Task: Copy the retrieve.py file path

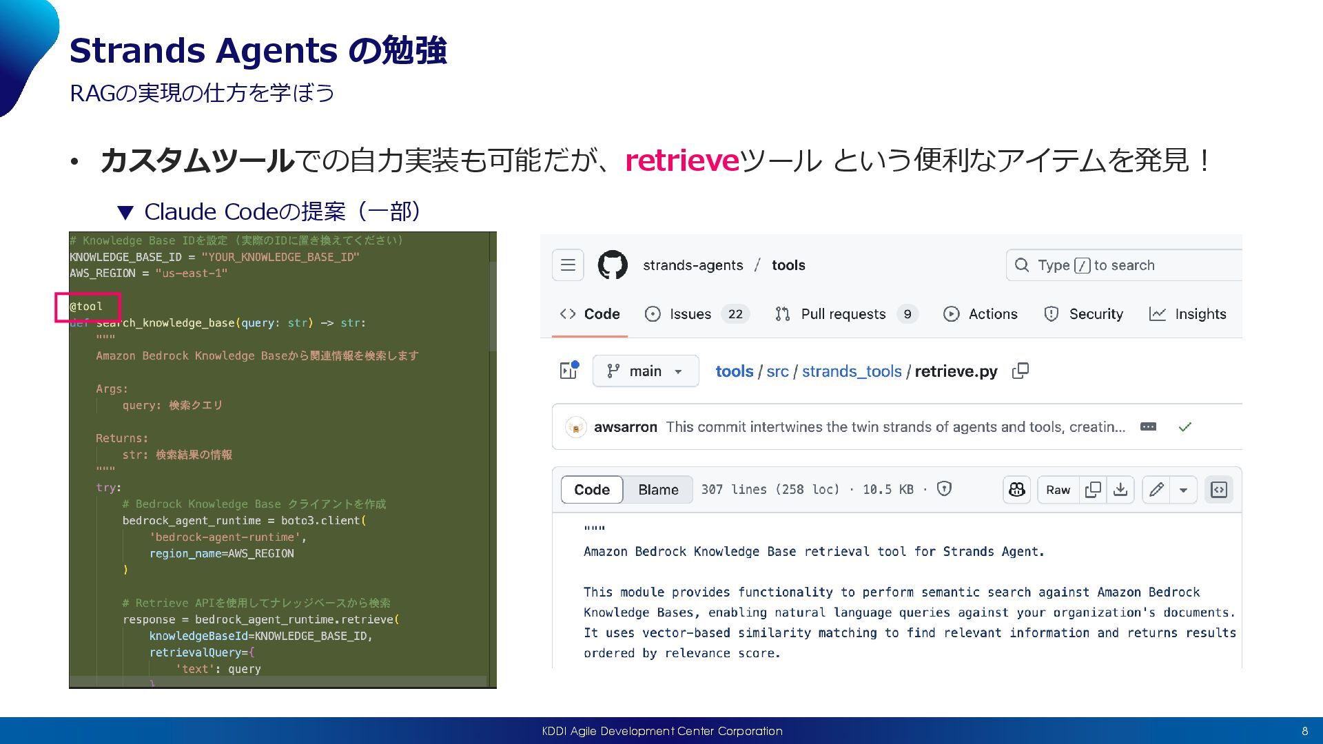Action: click(1021, 371)
